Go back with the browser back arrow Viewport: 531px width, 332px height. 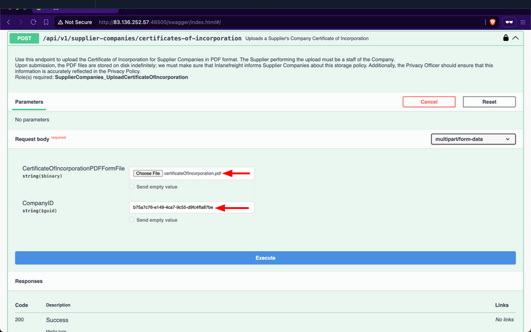[x=9, y=22]
